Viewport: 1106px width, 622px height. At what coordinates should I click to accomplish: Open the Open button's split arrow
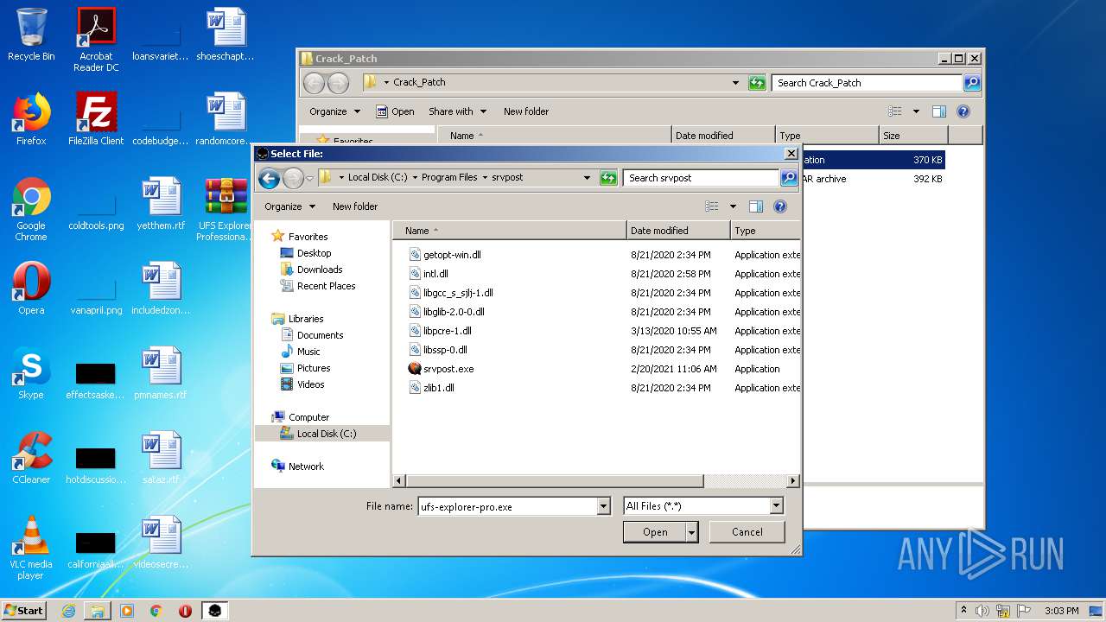click(x=691, y=532)
